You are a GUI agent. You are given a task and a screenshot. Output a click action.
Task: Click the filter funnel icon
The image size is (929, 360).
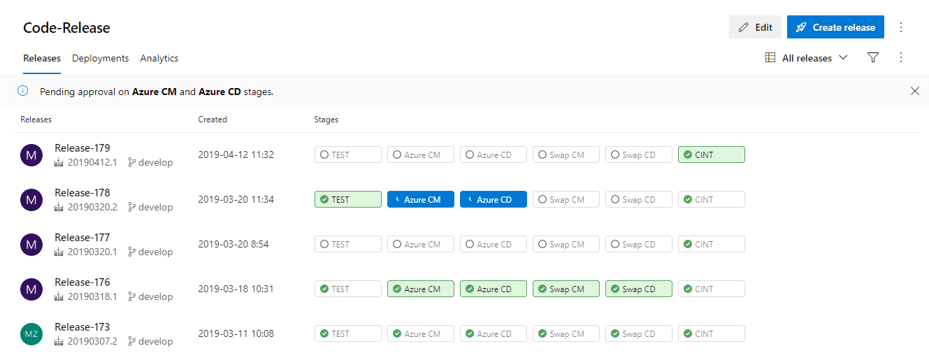click(x=872, y=58)
